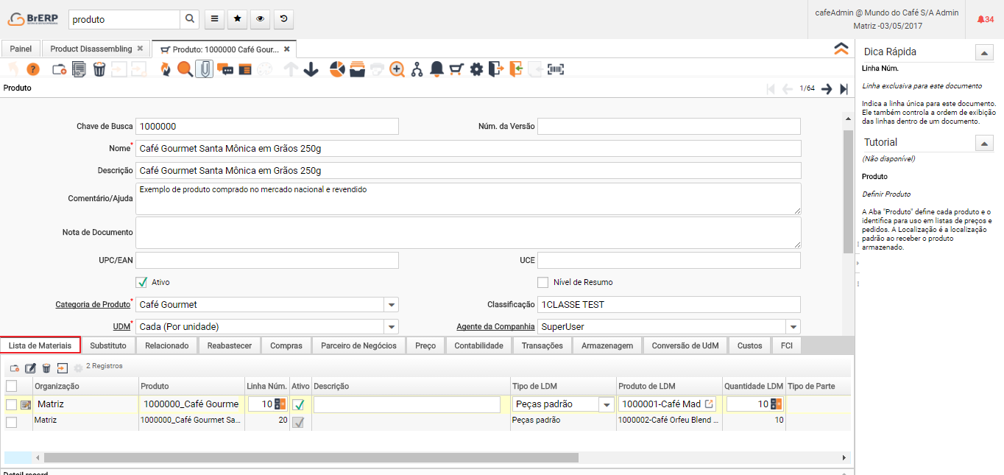1004x475 pixels.
Task: Expand the Categoria de Produto dropdown
Action: 392,305
